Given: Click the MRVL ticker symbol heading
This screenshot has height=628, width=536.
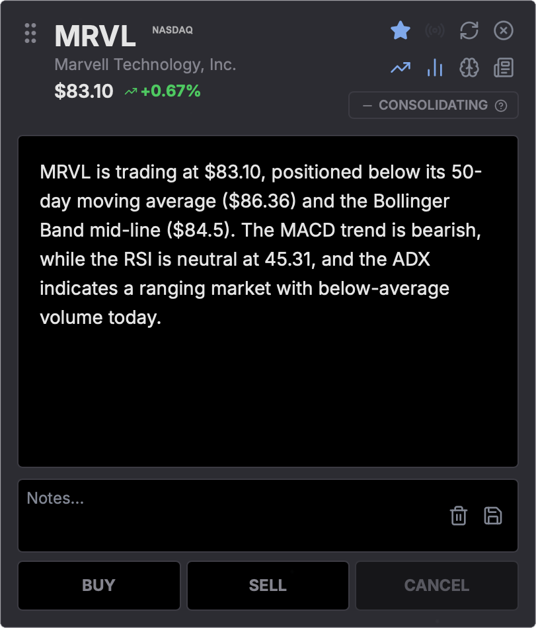Looking at the screenshot, I should coord(95,36).
